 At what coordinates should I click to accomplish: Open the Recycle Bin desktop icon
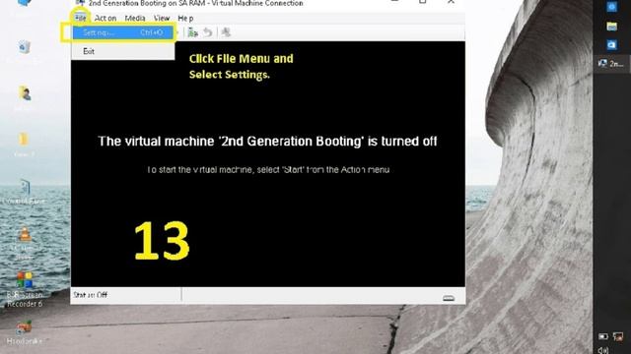[x=24, y=47]
